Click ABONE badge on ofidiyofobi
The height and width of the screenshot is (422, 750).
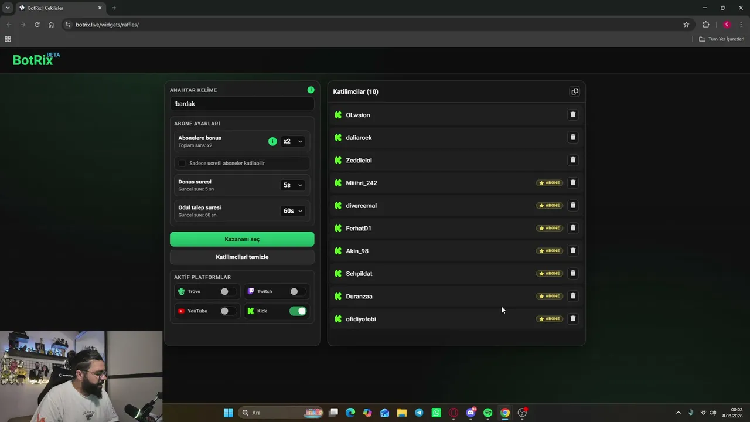550,319
